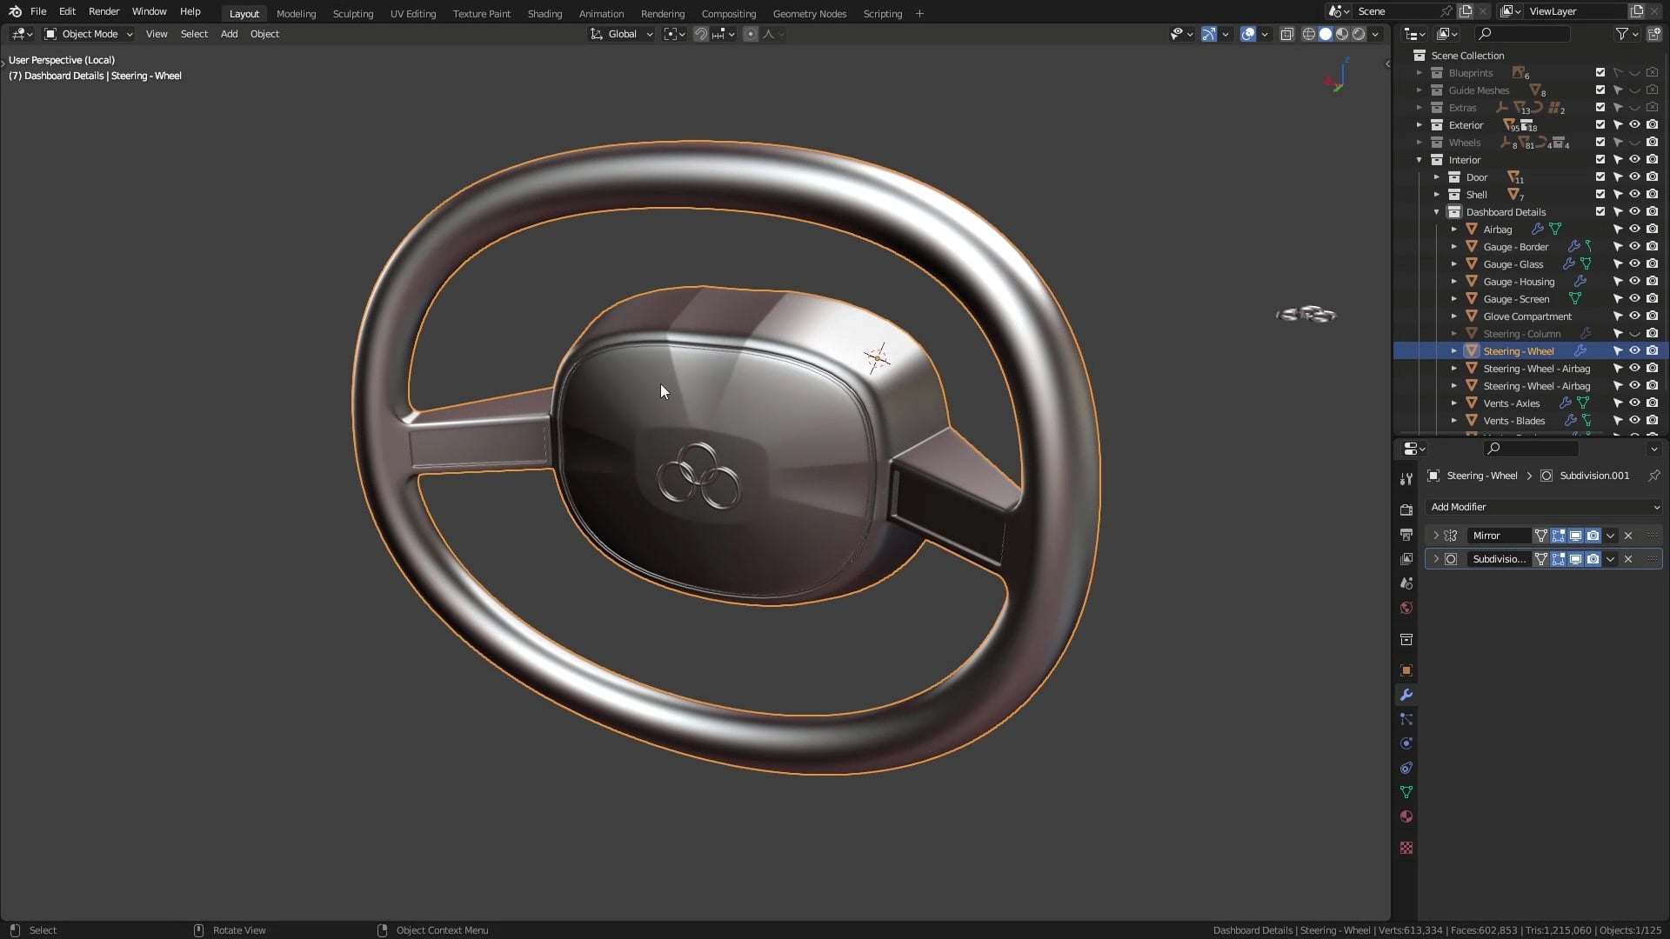Uncheck the Exterior collection checkbox

tap(1600, 125)
